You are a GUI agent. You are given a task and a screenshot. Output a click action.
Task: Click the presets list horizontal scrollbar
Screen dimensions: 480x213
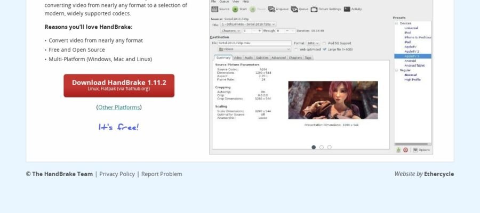(x=412, y=144)
